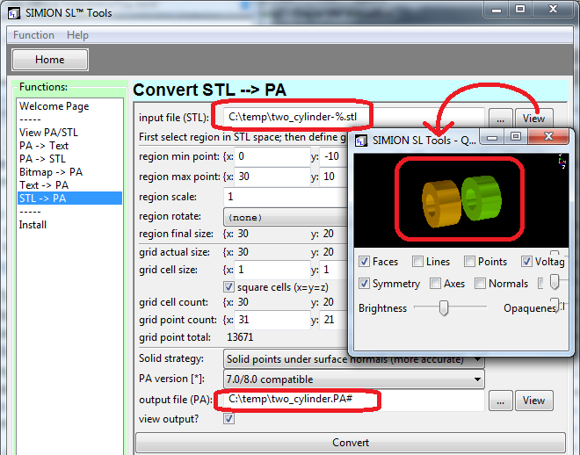Close the SIMION SL Tools viewer window
This screenshot has height=455, width=580.
click(x=548, y=137)
